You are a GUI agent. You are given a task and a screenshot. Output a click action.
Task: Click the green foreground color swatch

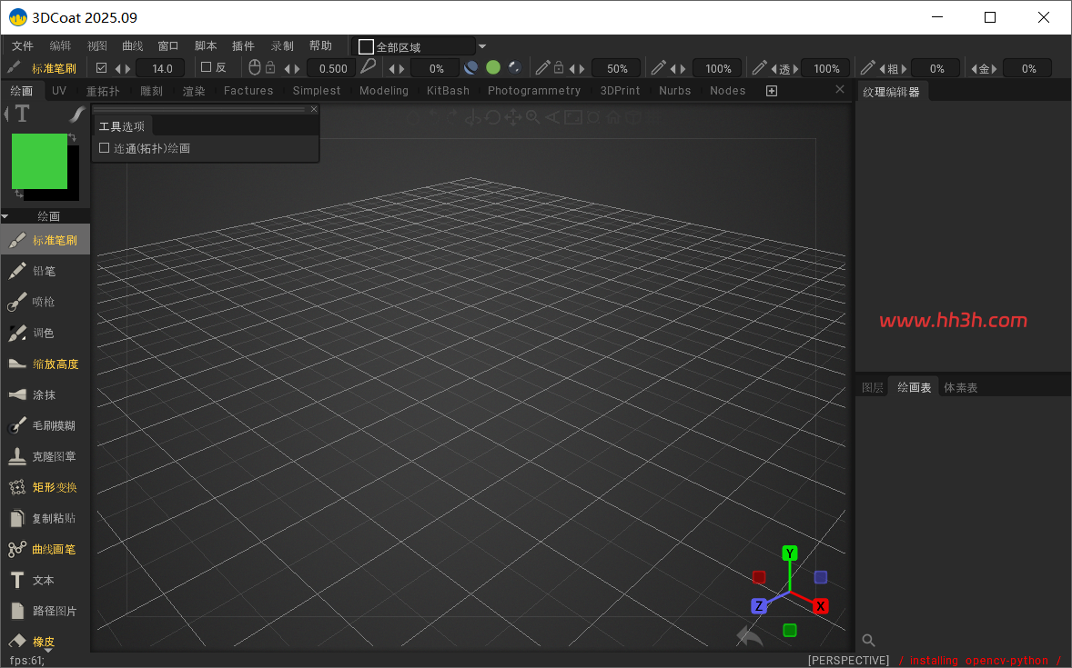(39, 161)
